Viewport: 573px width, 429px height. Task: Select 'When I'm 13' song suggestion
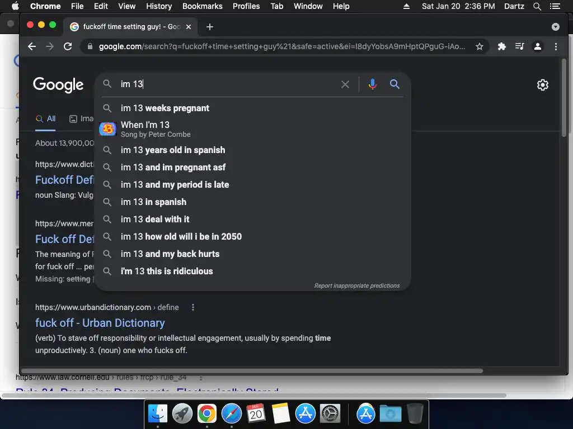[252, 129]
